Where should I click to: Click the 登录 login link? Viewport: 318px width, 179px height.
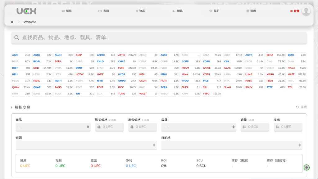click(295, 11)
